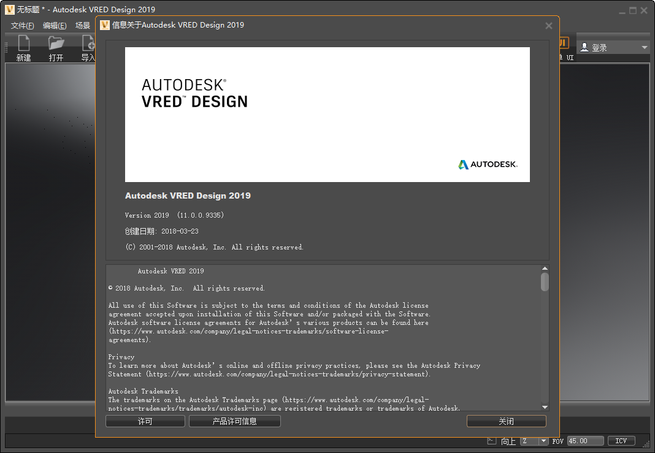
Task: Click the 产品许可信息 button
Action: pyautogui.click(x=234, y=421)
